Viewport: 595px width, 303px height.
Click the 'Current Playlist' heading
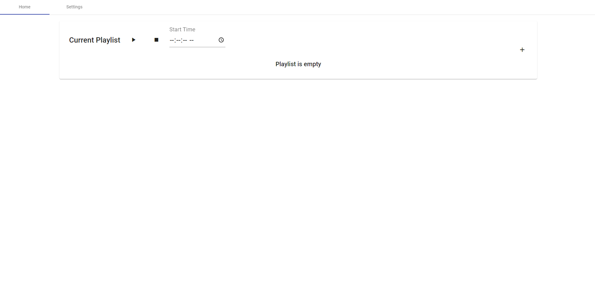[95, 40]
